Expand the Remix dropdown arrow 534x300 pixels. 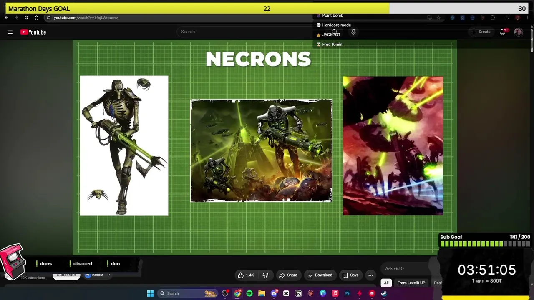(x=108, y=275)
